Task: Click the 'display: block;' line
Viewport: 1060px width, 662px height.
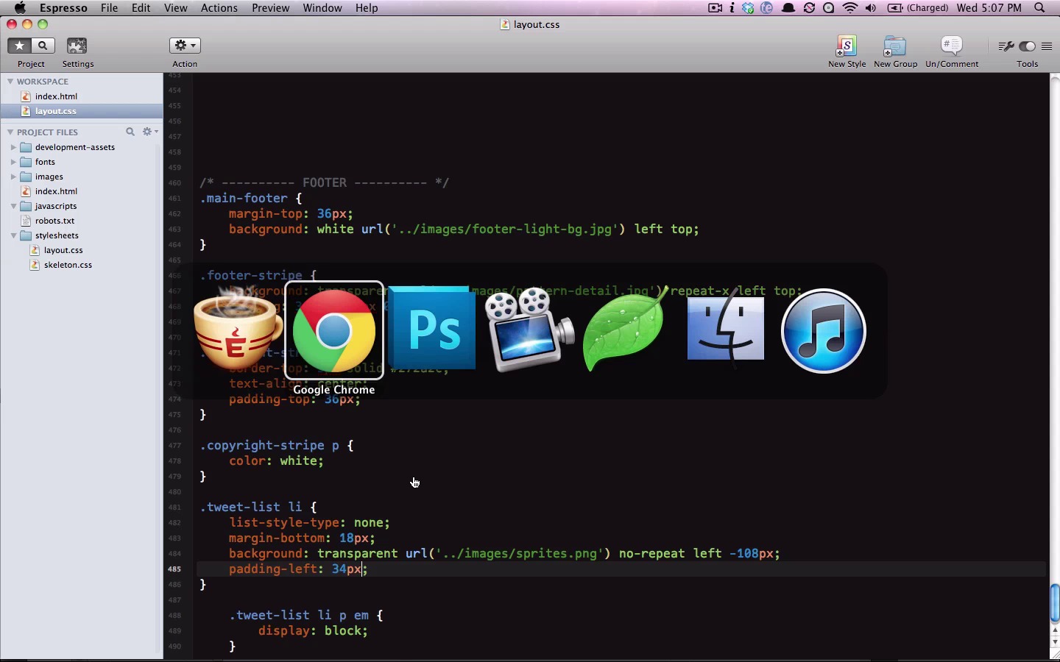Action: [313, 630]
